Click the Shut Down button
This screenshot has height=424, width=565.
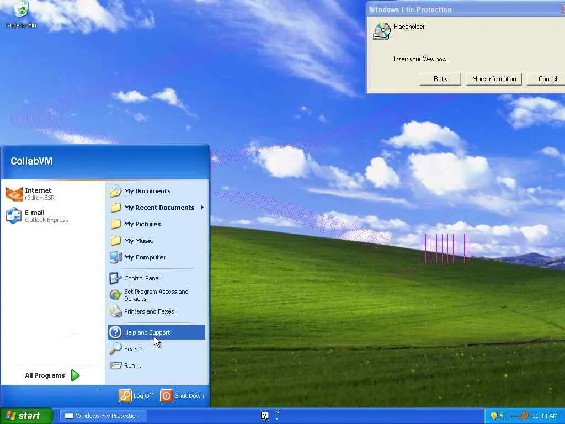click(182, 396)
